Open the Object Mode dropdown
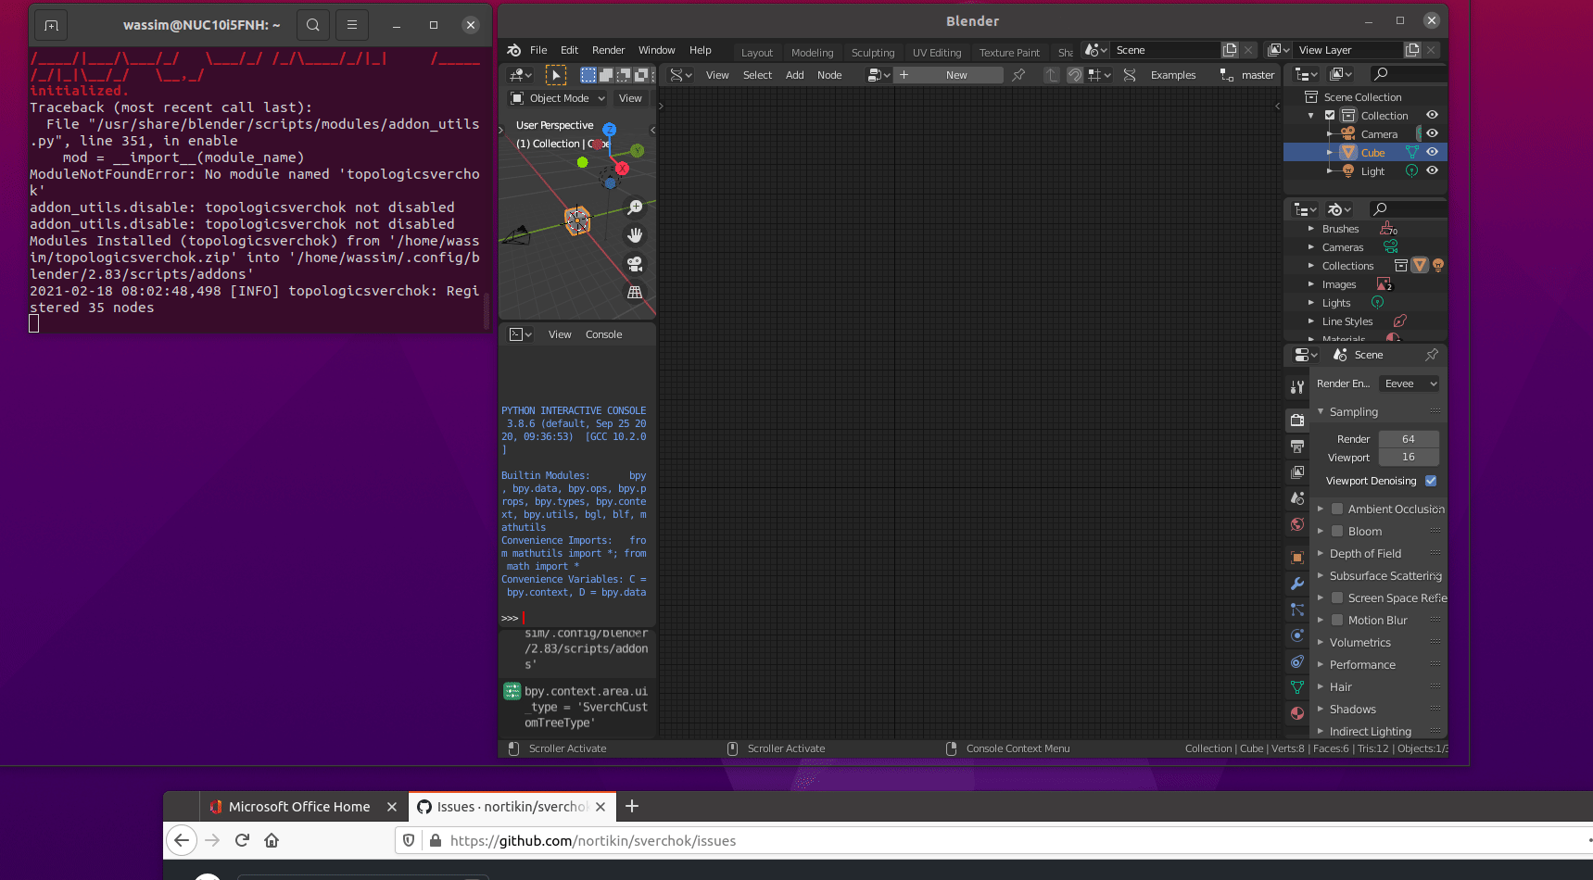The width and height of the screenshot is (1593, 880). (x=558, y=98)
